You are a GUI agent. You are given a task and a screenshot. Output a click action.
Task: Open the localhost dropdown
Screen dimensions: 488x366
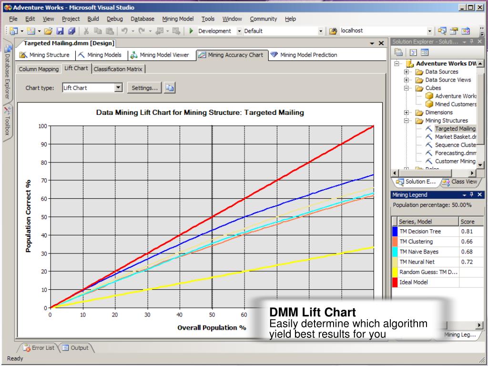(x=429, y=31)
